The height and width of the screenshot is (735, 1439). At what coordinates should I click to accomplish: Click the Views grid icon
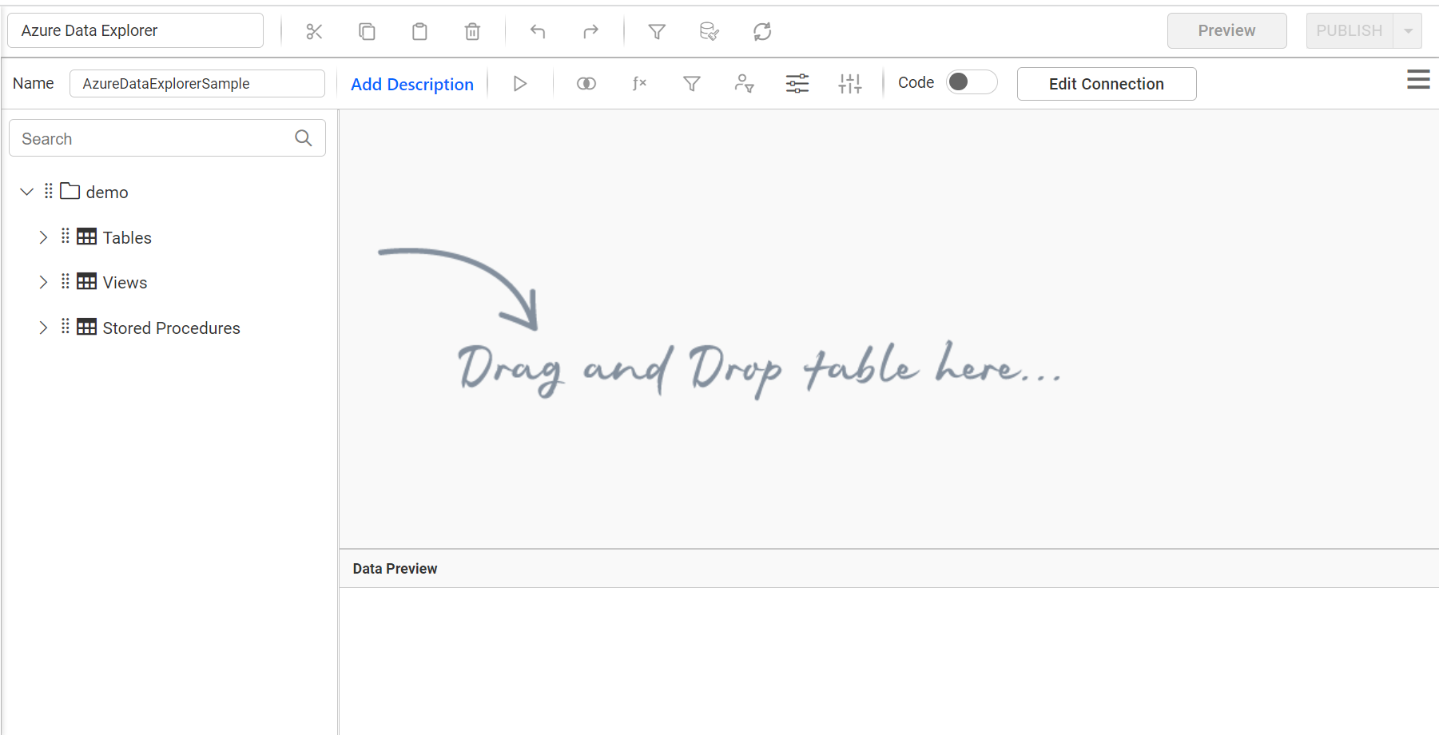tap(87, 281)
